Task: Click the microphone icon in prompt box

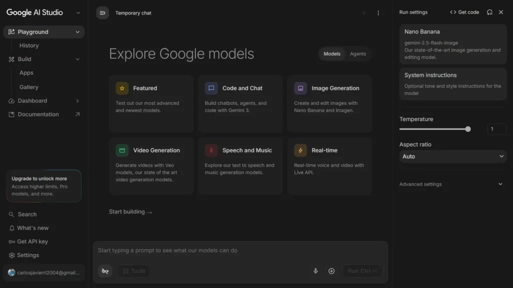Action: click(x=316, y=271)
